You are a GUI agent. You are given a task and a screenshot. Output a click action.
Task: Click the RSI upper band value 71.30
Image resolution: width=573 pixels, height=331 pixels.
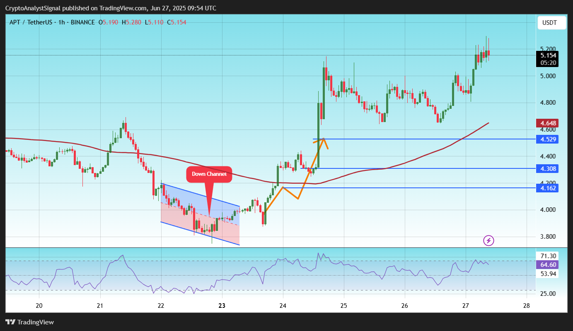[548, 256]
